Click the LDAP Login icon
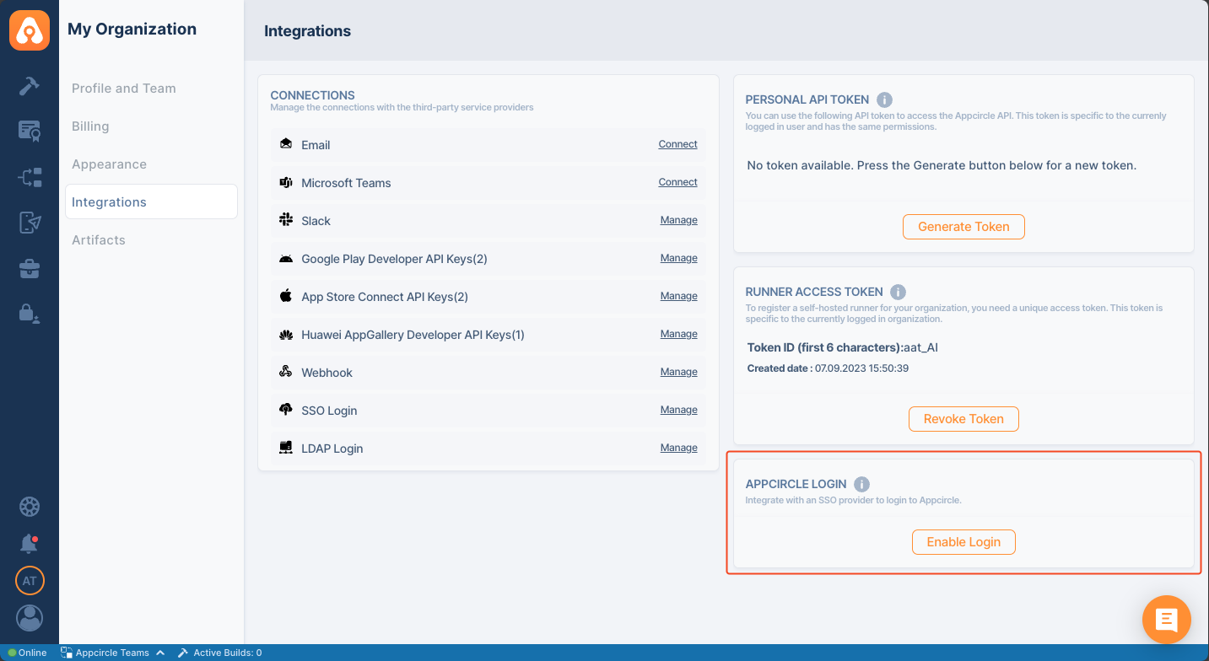 tap(286, 448)
